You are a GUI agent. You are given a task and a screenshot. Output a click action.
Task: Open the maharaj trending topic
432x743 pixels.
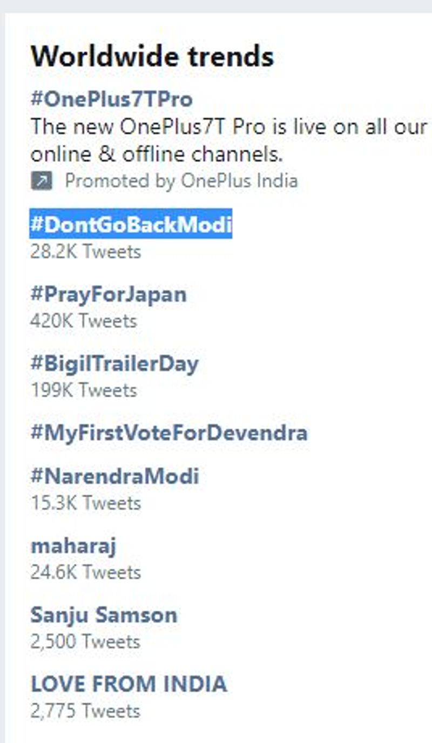73,545
